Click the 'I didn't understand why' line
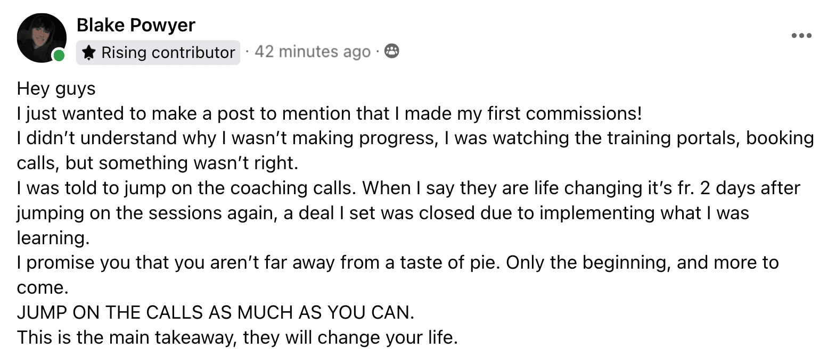 click(x=415, y=138)
